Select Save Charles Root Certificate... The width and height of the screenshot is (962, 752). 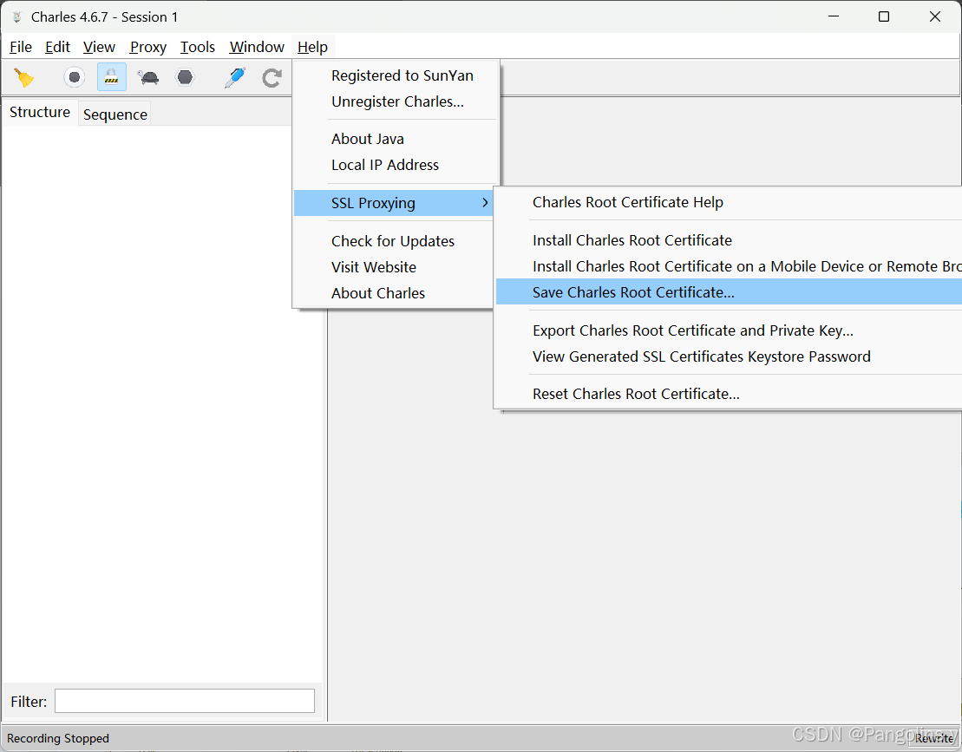729,292
